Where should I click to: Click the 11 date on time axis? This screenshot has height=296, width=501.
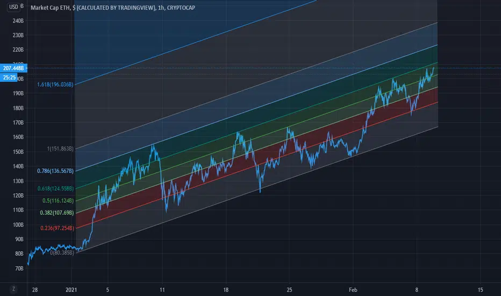[162, 290]
